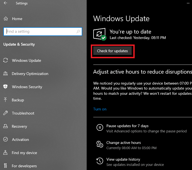192x170 pixels.
Task: Click 'Visit Advanced options to change the pause period'
Action: pyautogui.click(x=146, y=131)
